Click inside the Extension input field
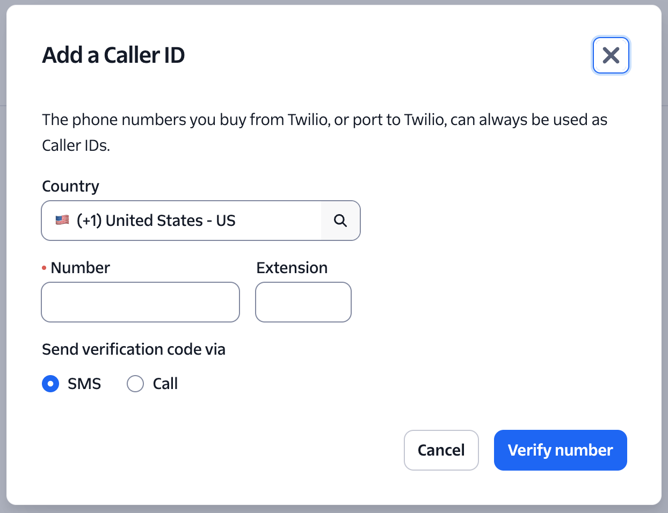Image resolution: width=668 pixels, height=513 pixels. pos(303,302)
